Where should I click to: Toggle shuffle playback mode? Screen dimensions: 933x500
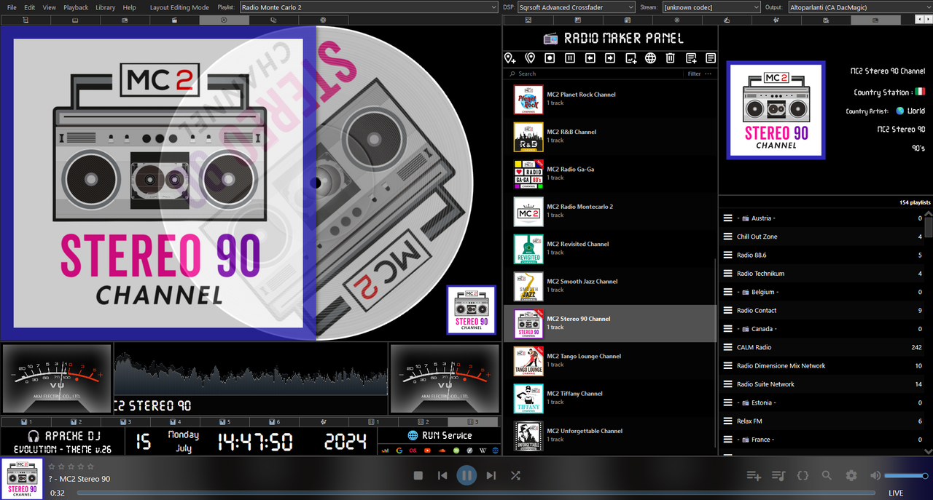(x=515, y=475)
